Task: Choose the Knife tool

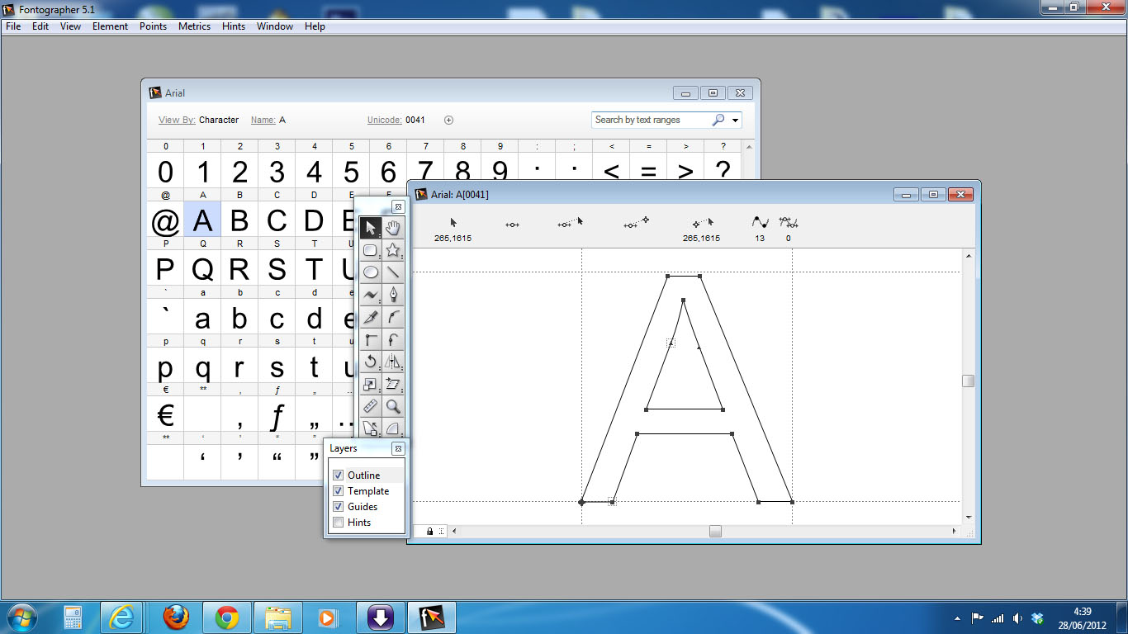Action: pos(372,316)
